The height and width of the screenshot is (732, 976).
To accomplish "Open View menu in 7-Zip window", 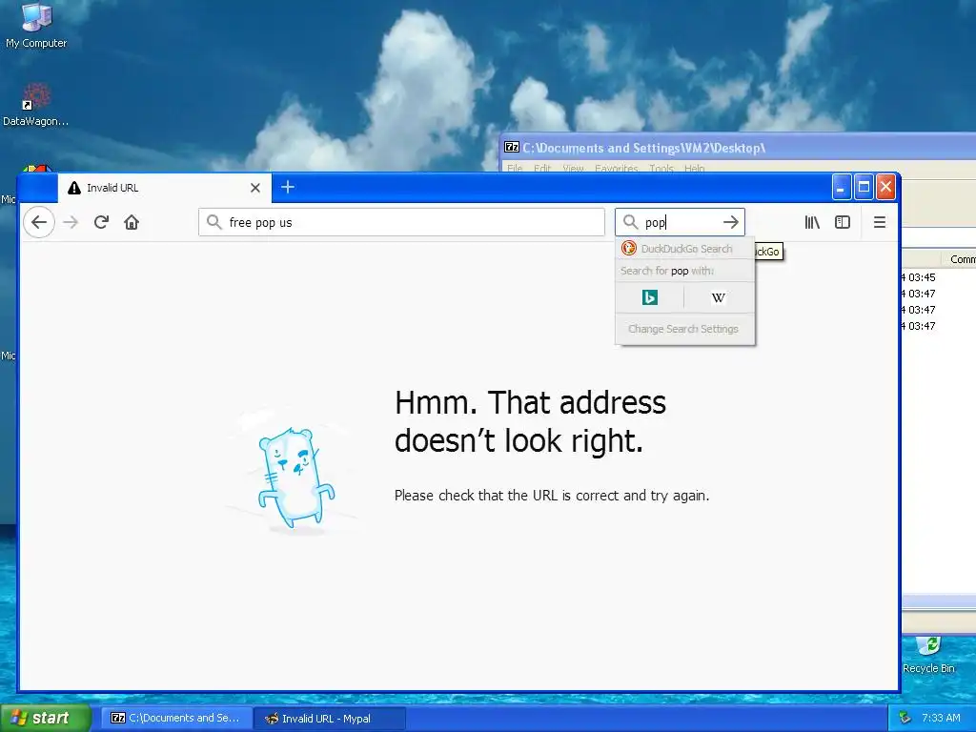I will (573, 168).
